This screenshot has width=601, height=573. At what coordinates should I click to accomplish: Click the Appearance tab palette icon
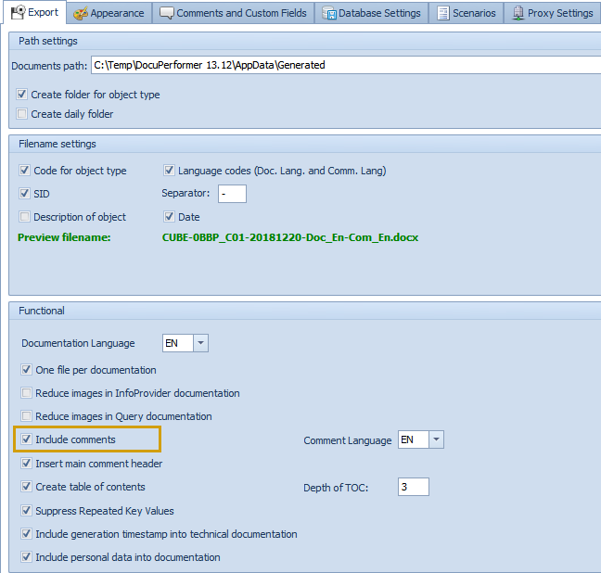tap(82, 13)
